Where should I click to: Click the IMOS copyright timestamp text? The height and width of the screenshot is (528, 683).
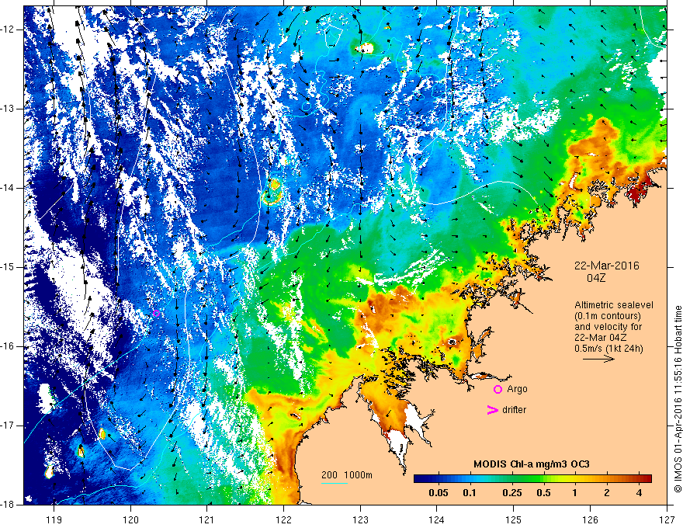click(678, 399)
